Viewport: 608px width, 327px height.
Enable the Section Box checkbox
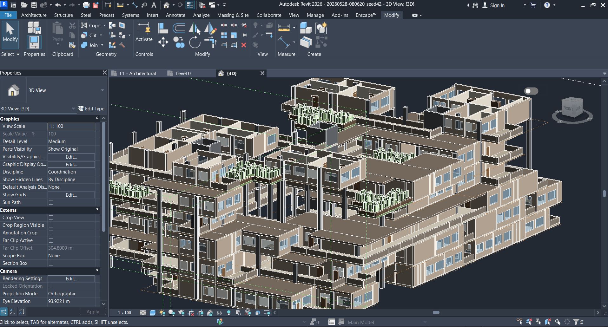click(x=51, y=263)
